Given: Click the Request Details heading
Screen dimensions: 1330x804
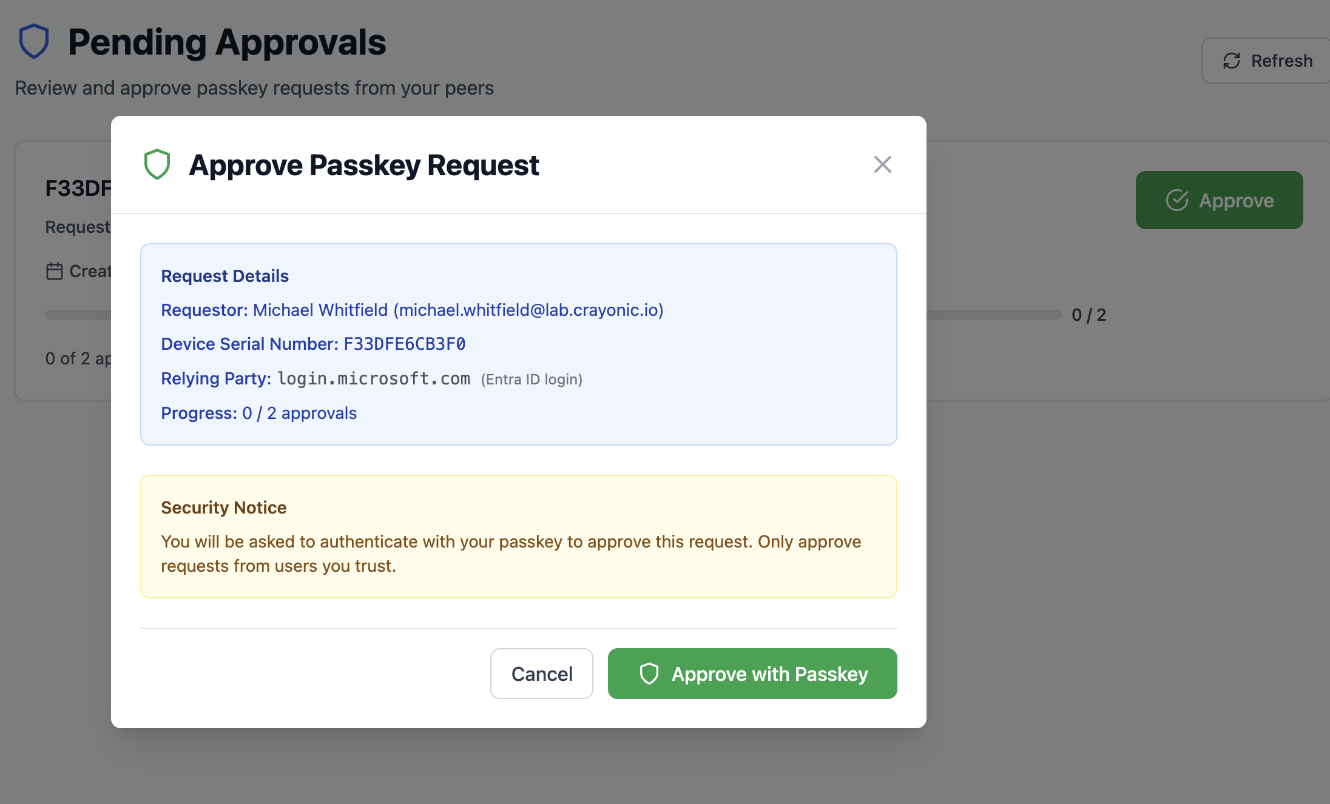Looking at the screenshot, I should point(224,276).
